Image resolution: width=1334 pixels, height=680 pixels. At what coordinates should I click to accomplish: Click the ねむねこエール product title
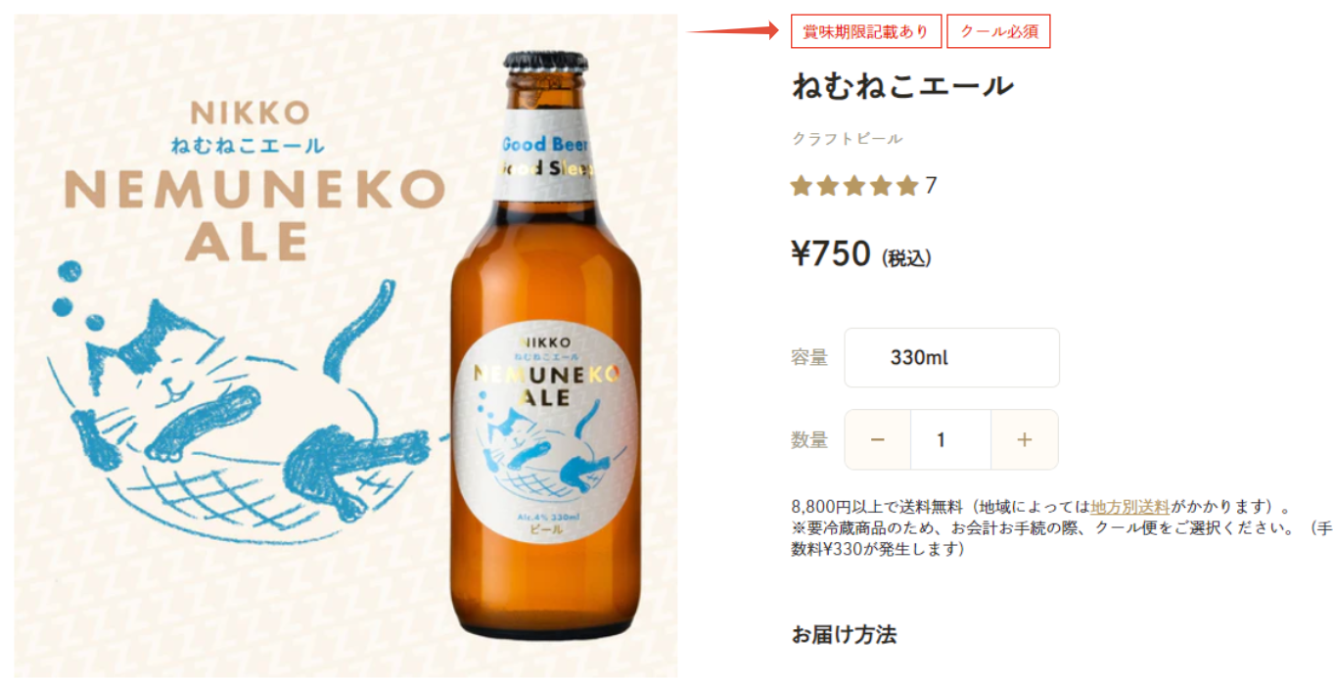tap(902, 86)
